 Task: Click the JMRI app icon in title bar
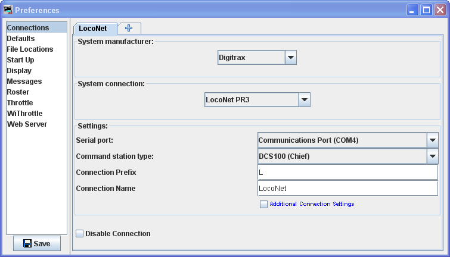click(x=8, y=10)
